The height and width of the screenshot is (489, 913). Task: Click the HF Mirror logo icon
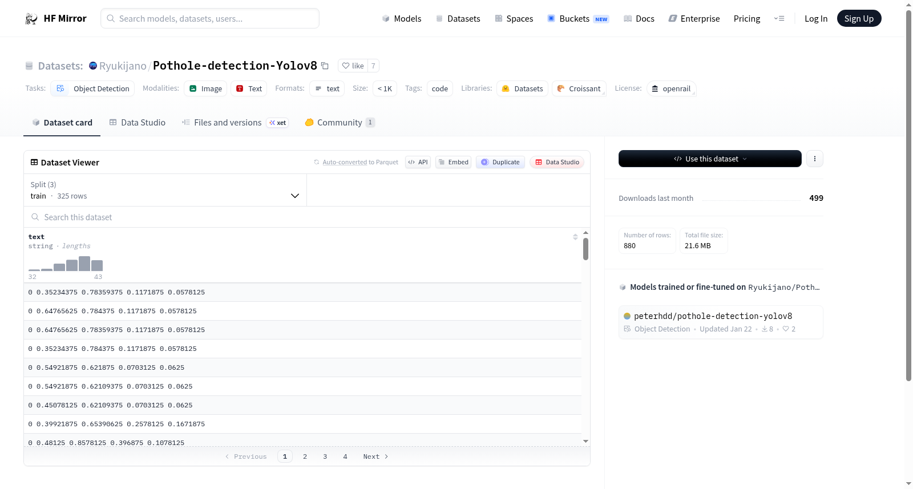pos(31,19)
